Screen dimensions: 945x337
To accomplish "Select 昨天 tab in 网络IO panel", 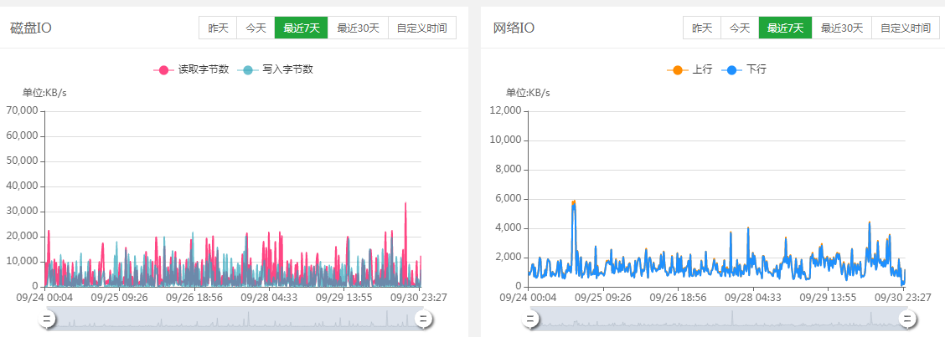I will coord(702,28).
